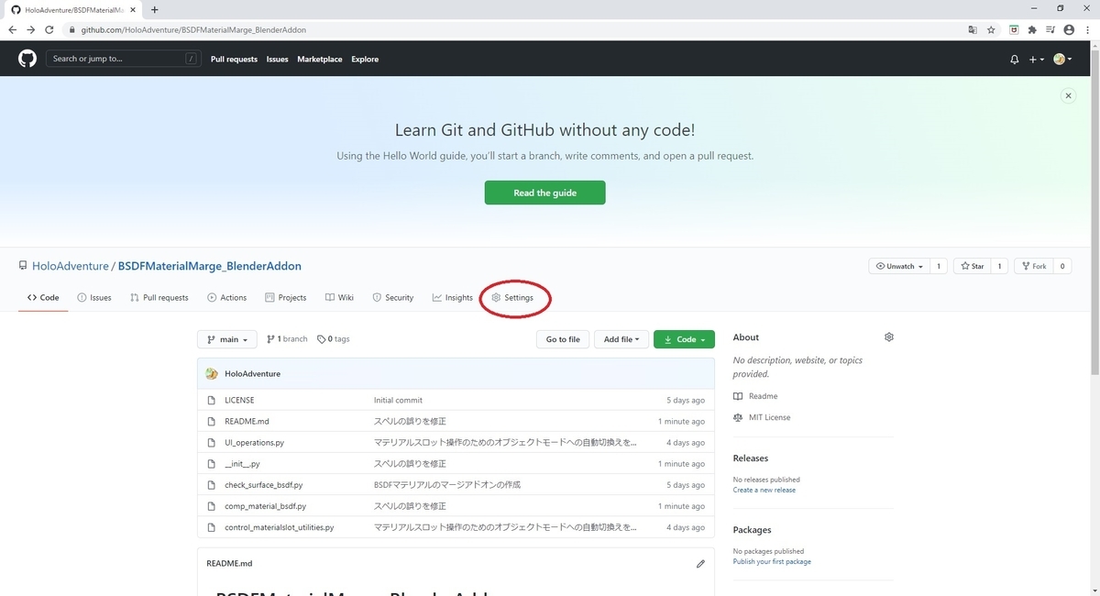This screenshot has height=596, width=1100.
Task: Open Pull requests in top navigation
Action: tap(234, 59)
